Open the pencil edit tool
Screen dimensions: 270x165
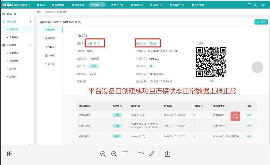coord(152,154)
